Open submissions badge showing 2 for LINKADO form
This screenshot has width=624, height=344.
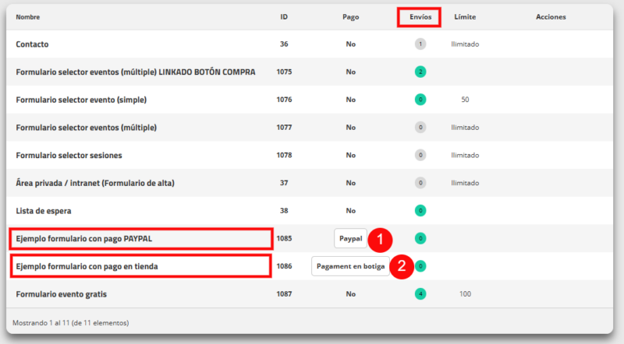click(x=420, y=72)
